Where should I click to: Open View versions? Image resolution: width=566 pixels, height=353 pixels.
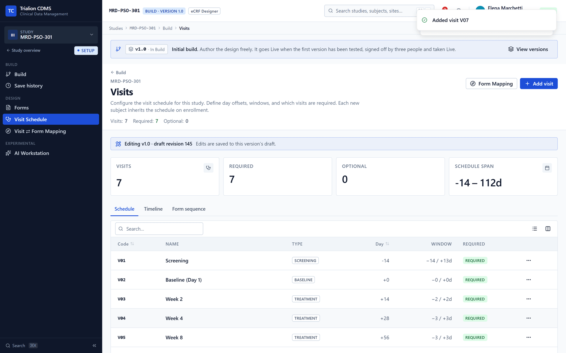coord(528,49)
